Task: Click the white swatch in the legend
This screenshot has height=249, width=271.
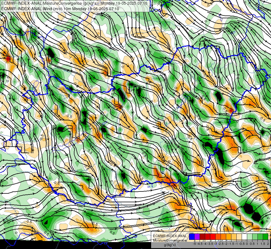Action: (244, 237)
